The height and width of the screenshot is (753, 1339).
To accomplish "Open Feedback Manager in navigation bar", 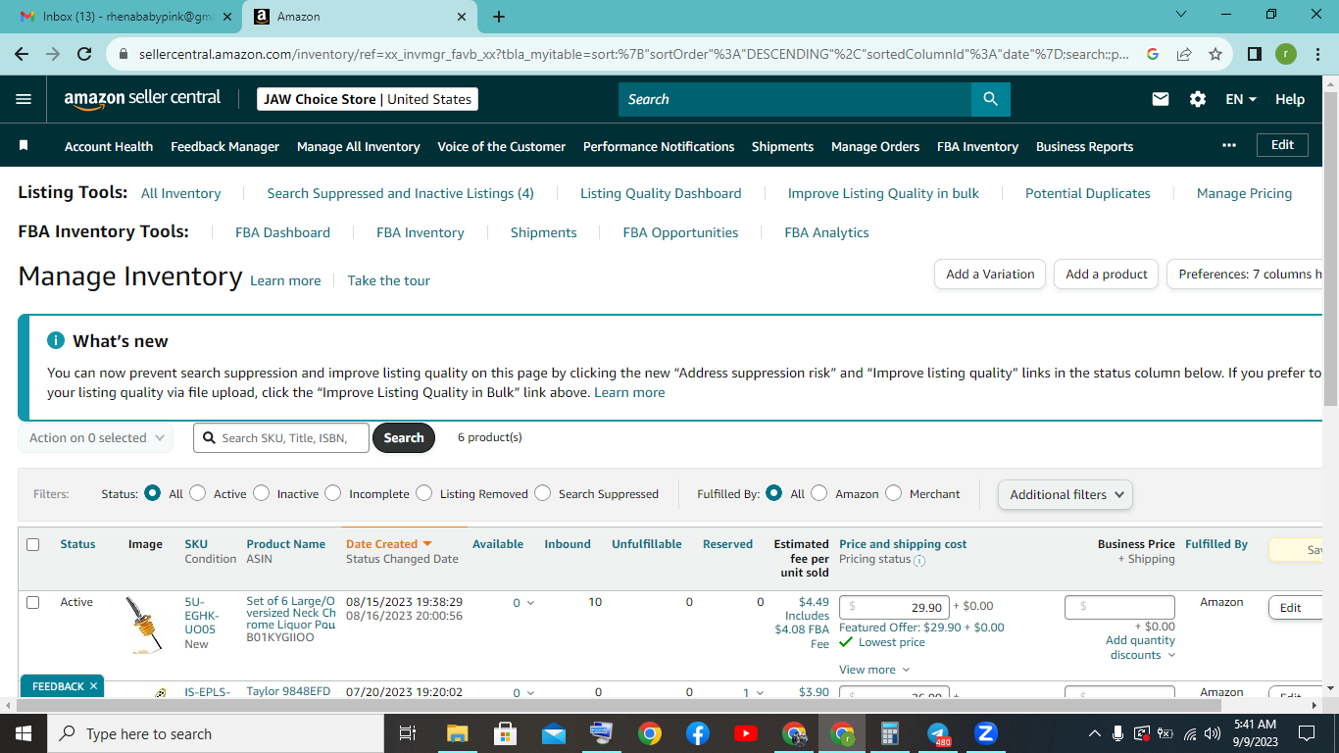I will pos(225,146).
